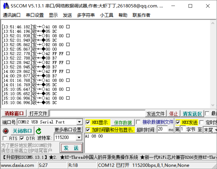
Task: Click the 保存数据 button
Action: 123,123
